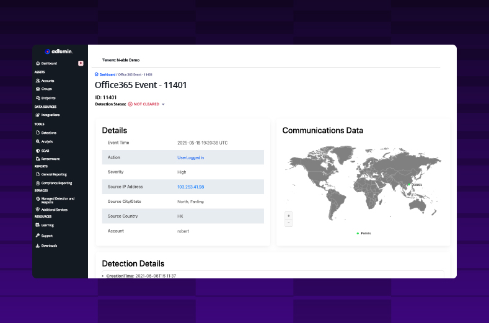Image resolution: width=489 pixels, height=323 pixels.
Task: Open the Accounts icon in sidebar
Action: tap(38, 81)
